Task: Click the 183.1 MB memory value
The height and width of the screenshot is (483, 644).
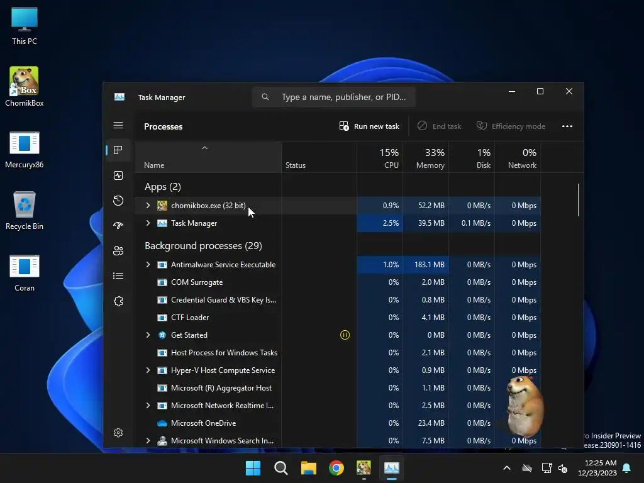Action: (429, 265)
